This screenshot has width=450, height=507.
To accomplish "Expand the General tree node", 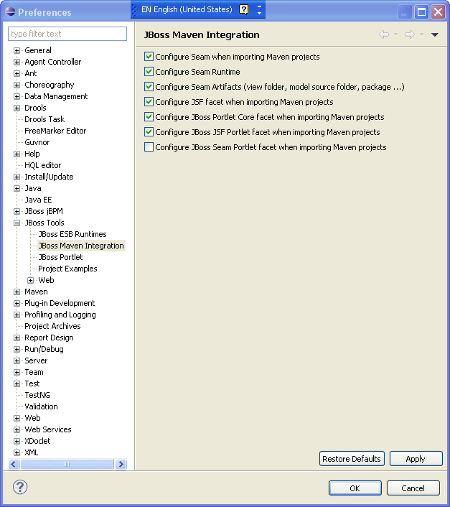I will point(17,50).
